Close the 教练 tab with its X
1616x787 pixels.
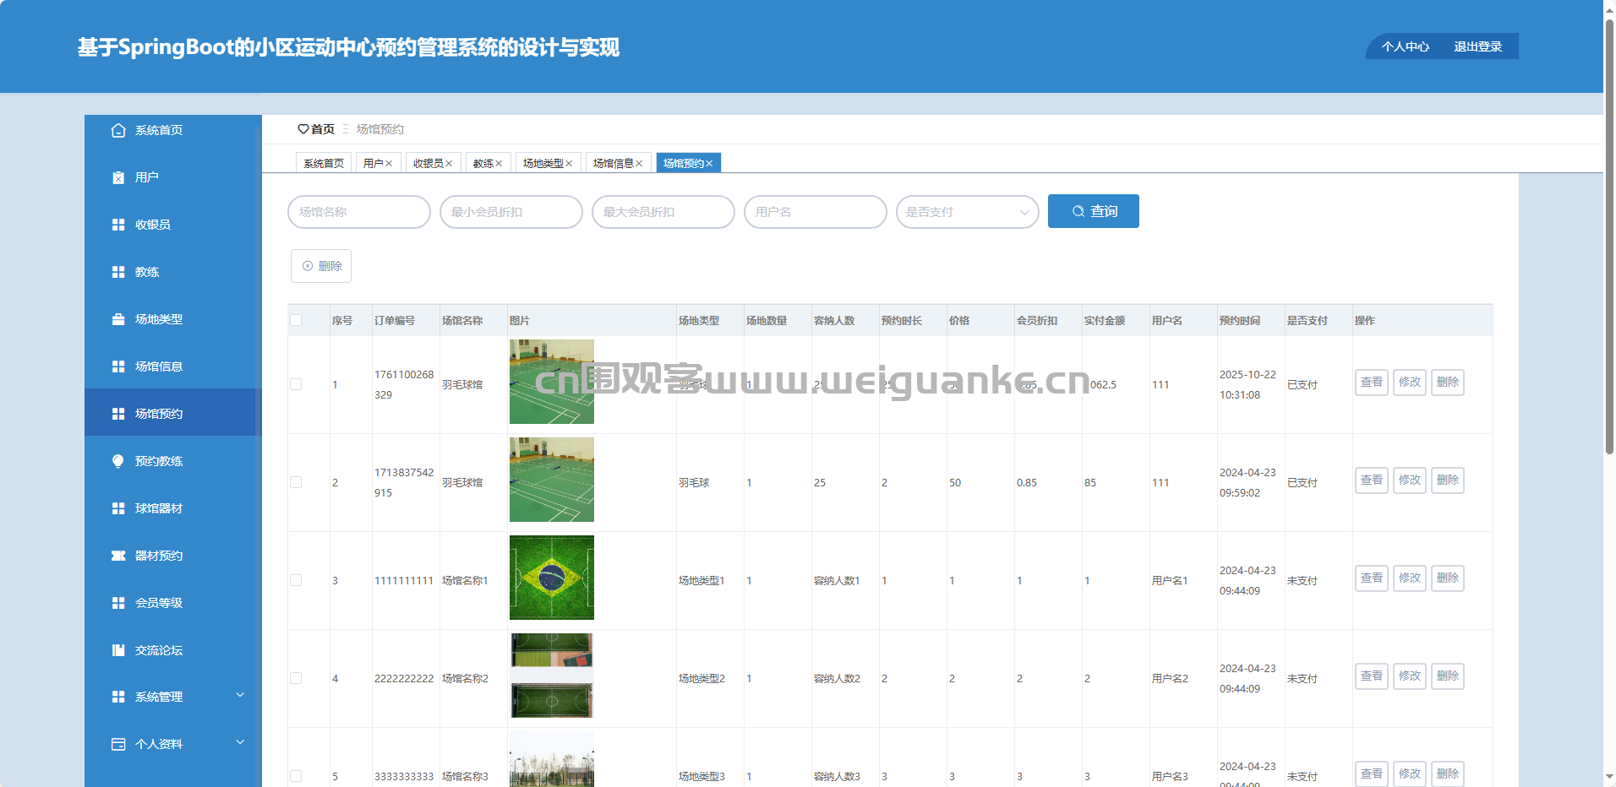coord(499,164)
